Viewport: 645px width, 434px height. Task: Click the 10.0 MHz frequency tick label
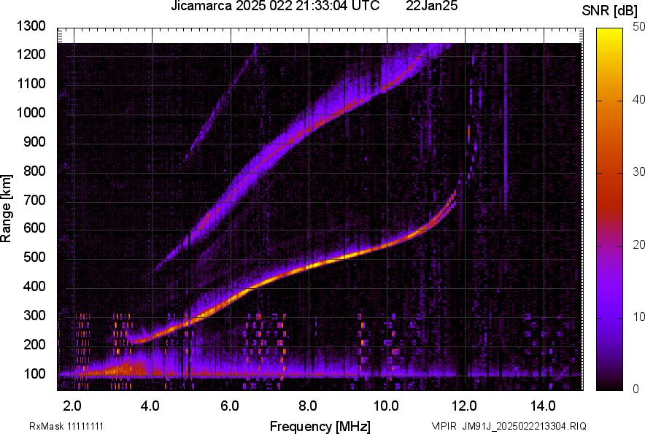click(386, 406)
